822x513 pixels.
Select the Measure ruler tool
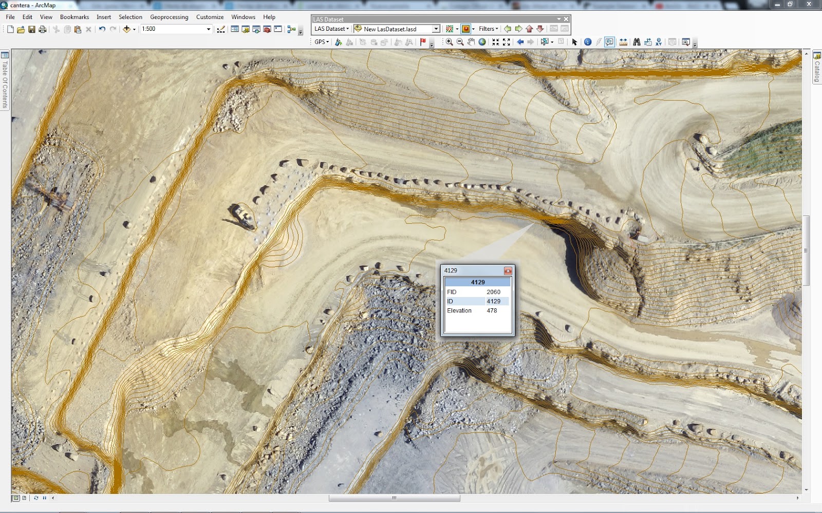coord(623,42)
